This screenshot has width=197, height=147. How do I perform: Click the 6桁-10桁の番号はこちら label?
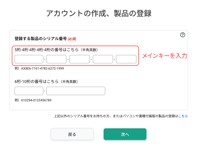[46, 82]
